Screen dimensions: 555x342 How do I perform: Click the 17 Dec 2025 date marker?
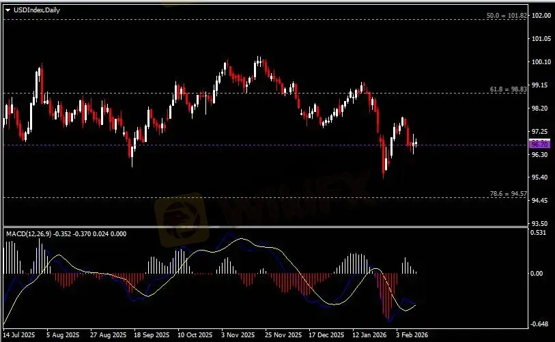pyautogui.click(x=325, y=335)
